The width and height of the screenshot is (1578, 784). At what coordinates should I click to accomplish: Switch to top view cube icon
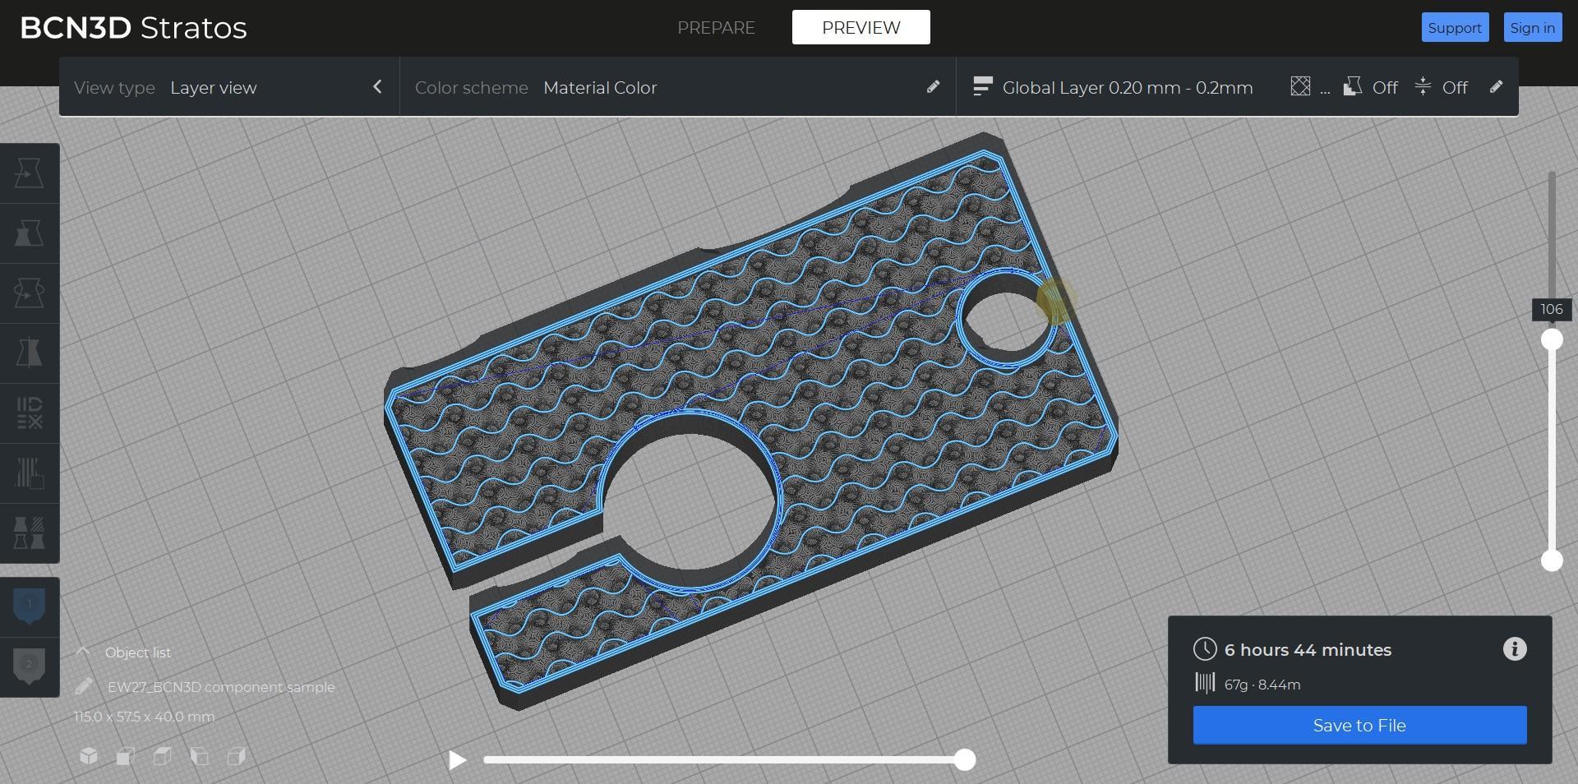click(163, 756)
